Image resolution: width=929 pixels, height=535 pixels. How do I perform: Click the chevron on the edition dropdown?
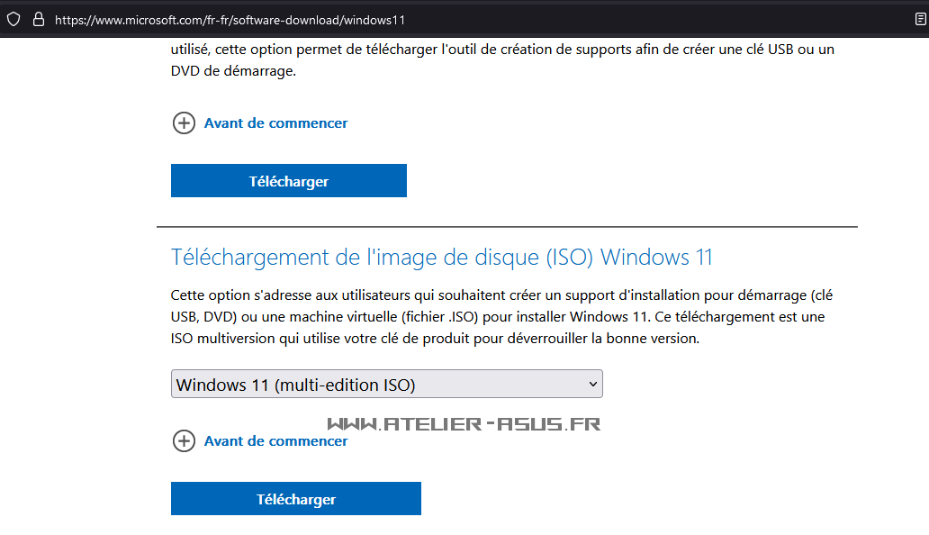pos(592,384)
